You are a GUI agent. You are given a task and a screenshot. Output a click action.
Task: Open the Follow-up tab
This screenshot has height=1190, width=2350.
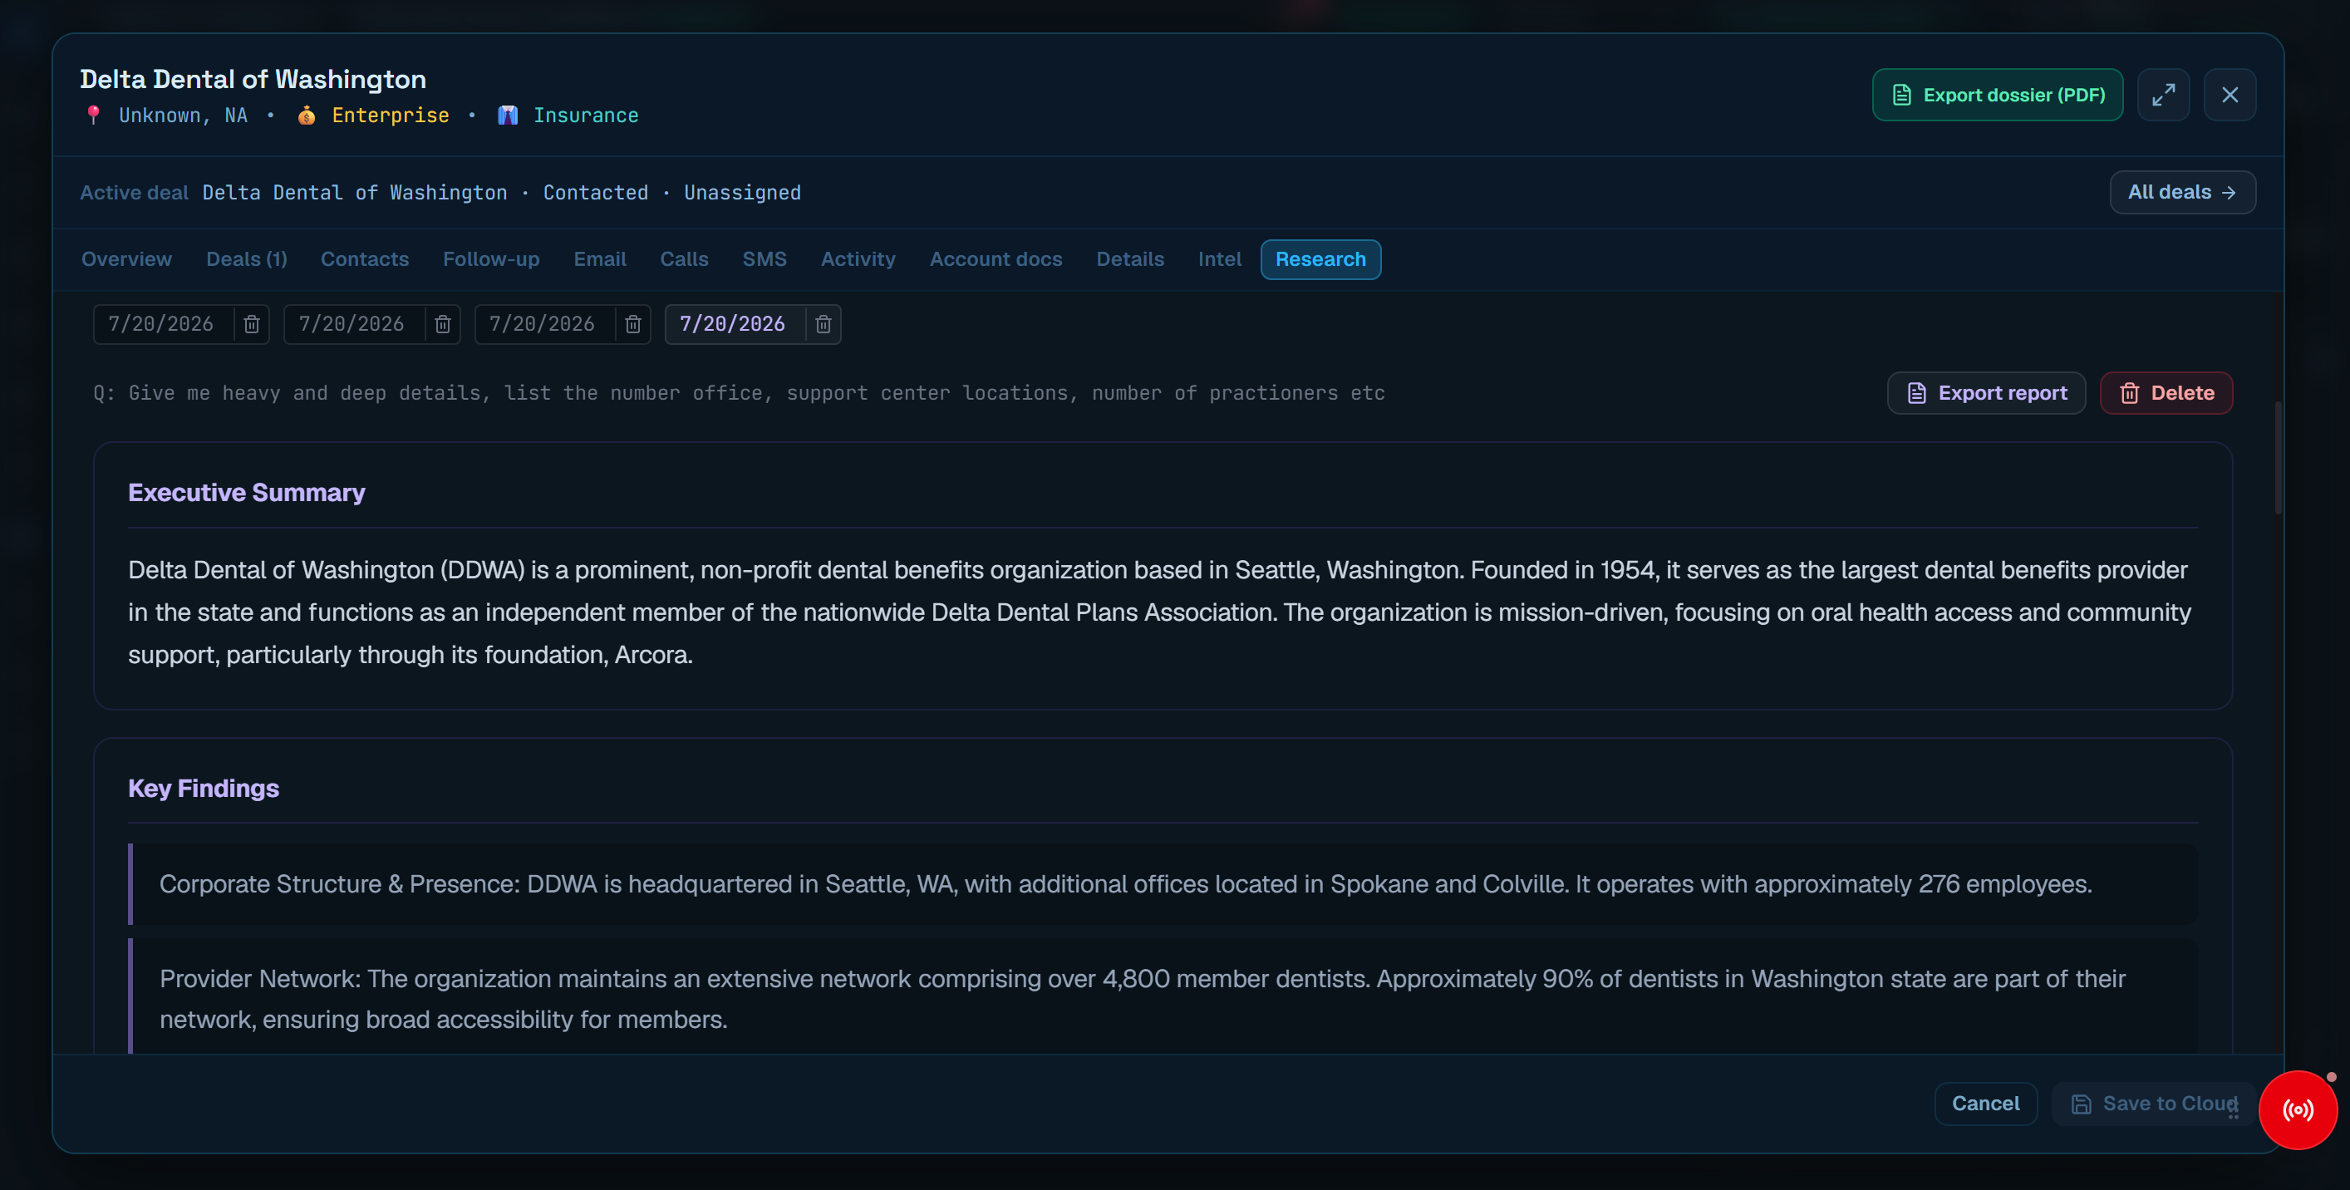(491, 259)
